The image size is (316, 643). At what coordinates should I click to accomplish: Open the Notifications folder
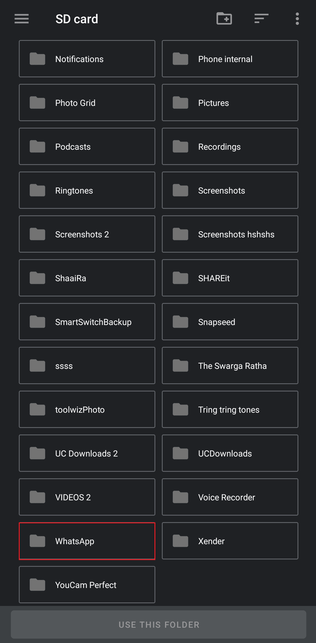(87, 59)
